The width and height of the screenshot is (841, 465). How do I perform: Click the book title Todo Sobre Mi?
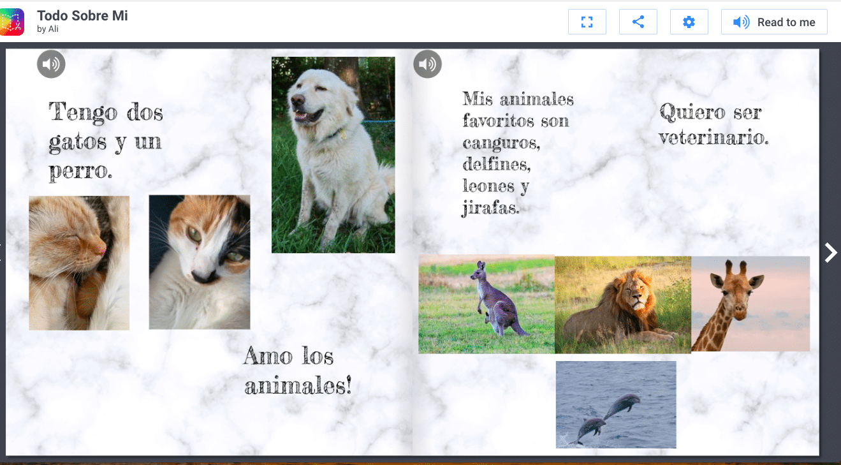[x=82, y=16]
